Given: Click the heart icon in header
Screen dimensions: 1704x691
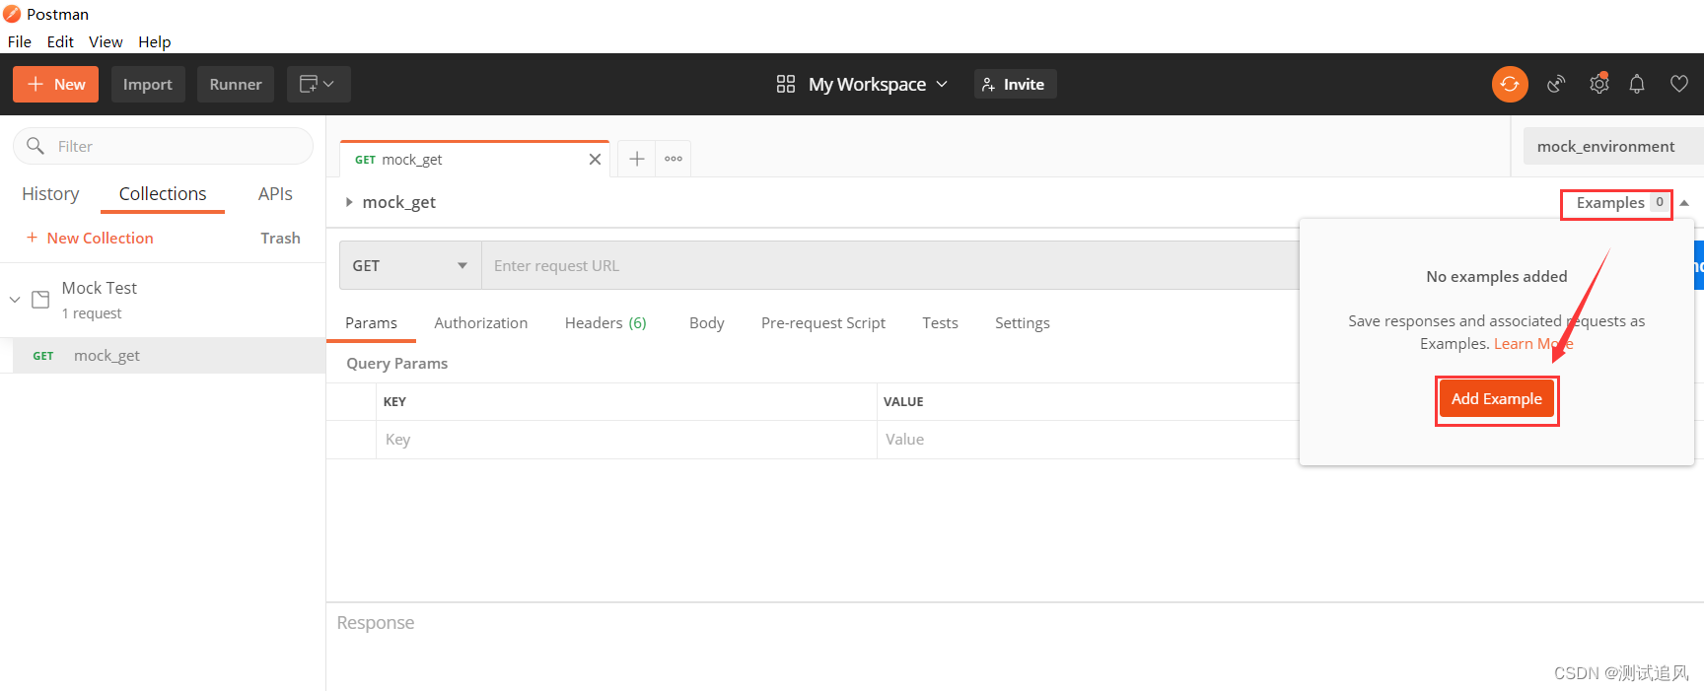Looking at the screenshot, I should 1678,85.
